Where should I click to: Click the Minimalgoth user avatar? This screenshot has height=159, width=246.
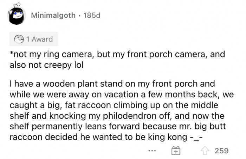(15, 15)
